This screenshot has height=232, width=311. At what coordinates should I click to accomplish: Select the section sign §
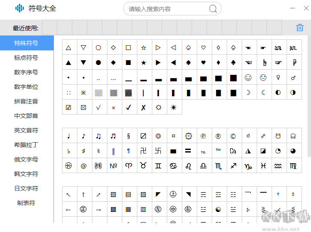pyautogui.click(x=128, y=136)
